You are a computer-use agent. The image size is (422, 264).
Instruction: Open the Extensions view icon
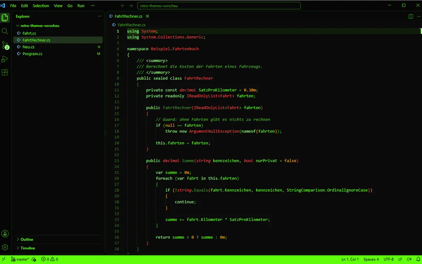point(5,72)
